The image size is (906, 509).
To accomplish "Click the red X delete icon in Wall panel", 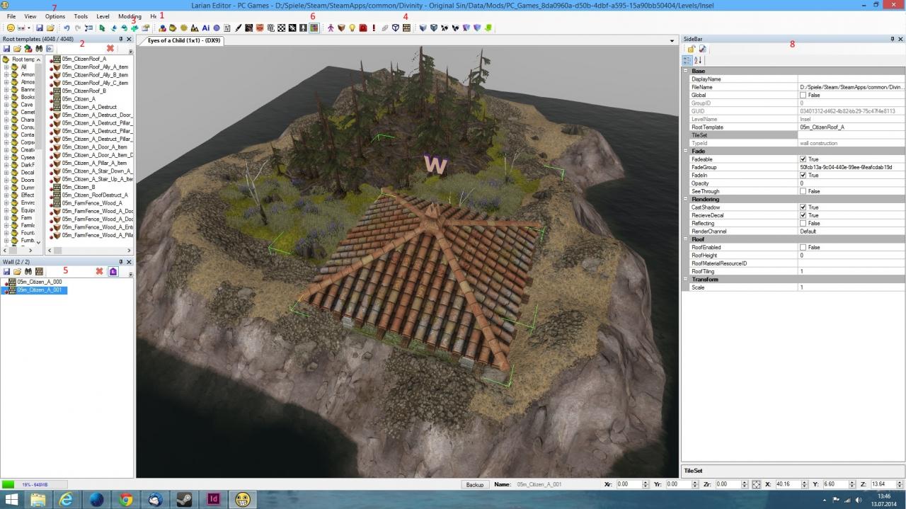I will pos(100,271).
